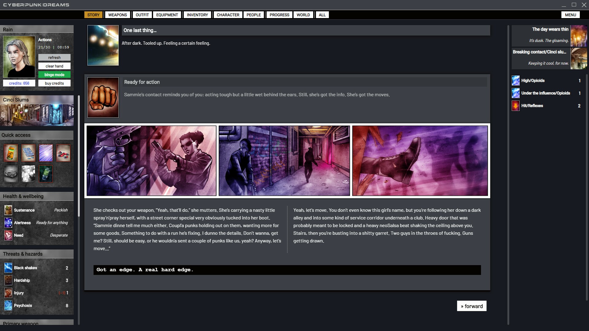
Task: Click the Sustenance wellbeing icon
Action: pyautogui.click(x=8, y=210)
